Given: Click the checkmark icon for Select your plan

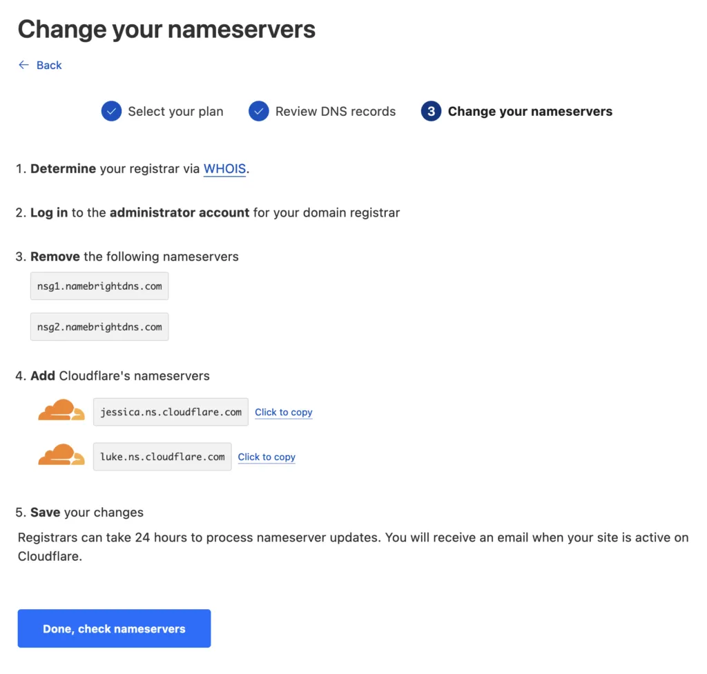Looking at the screenshot, I should click(111, 111).
